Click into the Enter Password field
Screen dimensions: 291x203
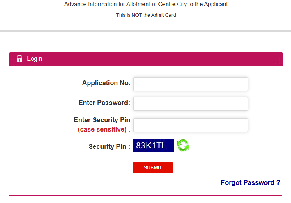[x=190, y=104]
